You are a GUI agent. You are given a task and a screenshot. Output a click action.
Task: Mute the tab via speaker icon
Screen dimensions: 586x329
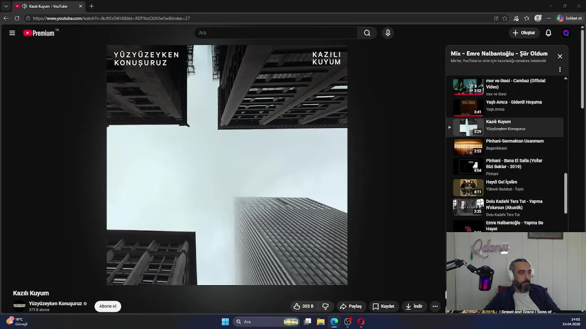(24, 6)
